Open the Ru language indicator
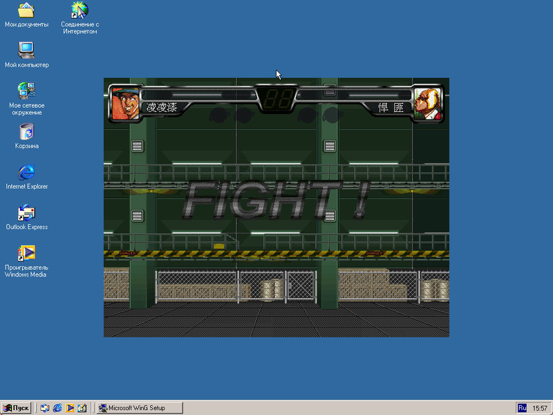The height and width of the screenshot is (415, 553). pos(522,408)
